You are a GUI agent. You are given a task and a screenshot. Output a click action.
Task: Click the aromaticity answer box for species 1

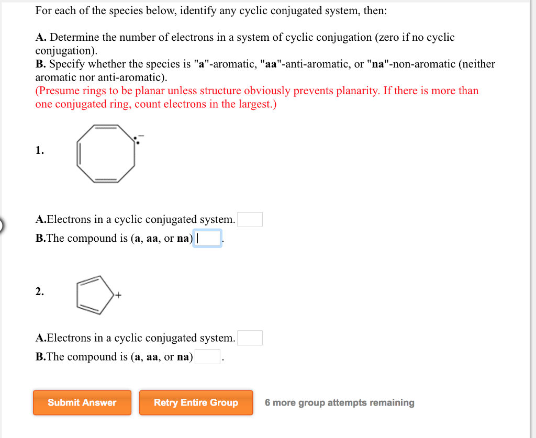click(x=208, y=238)
